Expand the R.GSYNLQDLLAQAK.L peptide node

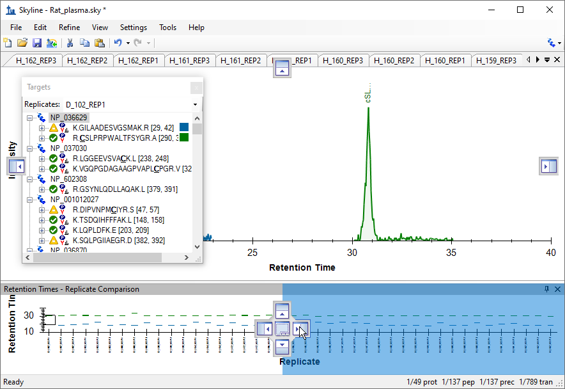click(42, 189)
